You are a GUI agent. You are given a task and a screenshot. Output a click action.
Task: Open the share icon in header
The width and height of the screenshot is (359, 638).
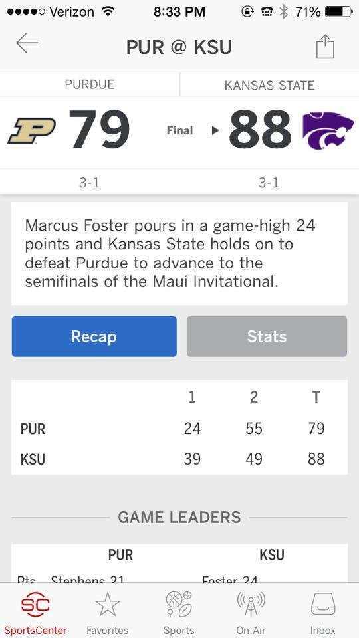325,47
